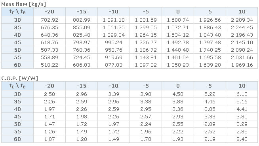This screenshot has width=259, height=146.
Task: Select row header 30 in Mass flow table
Action: (x=17, y=20)
